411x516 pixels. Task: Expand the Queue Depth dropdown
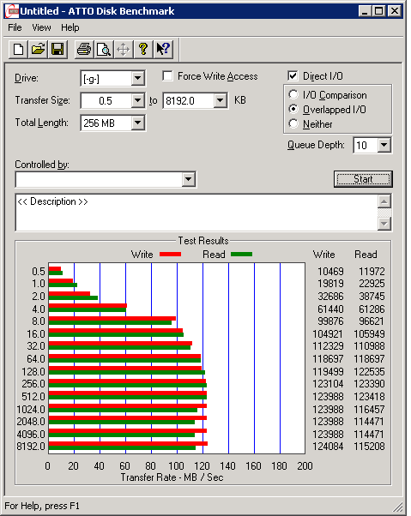384,145
